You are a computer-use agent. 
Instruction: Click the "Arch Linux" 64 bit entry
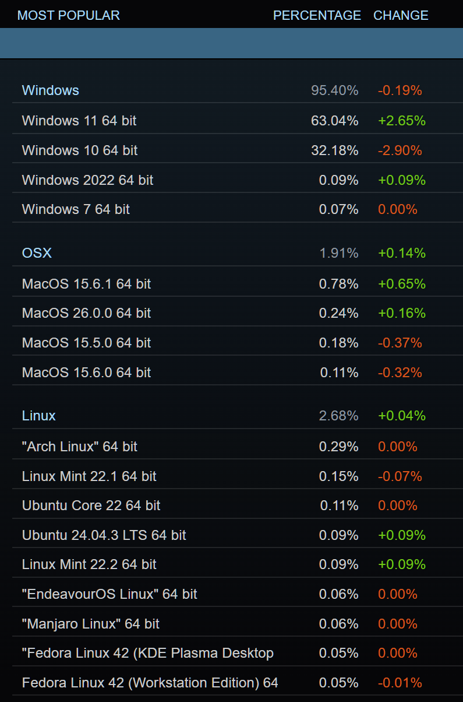tap(80, 447)
